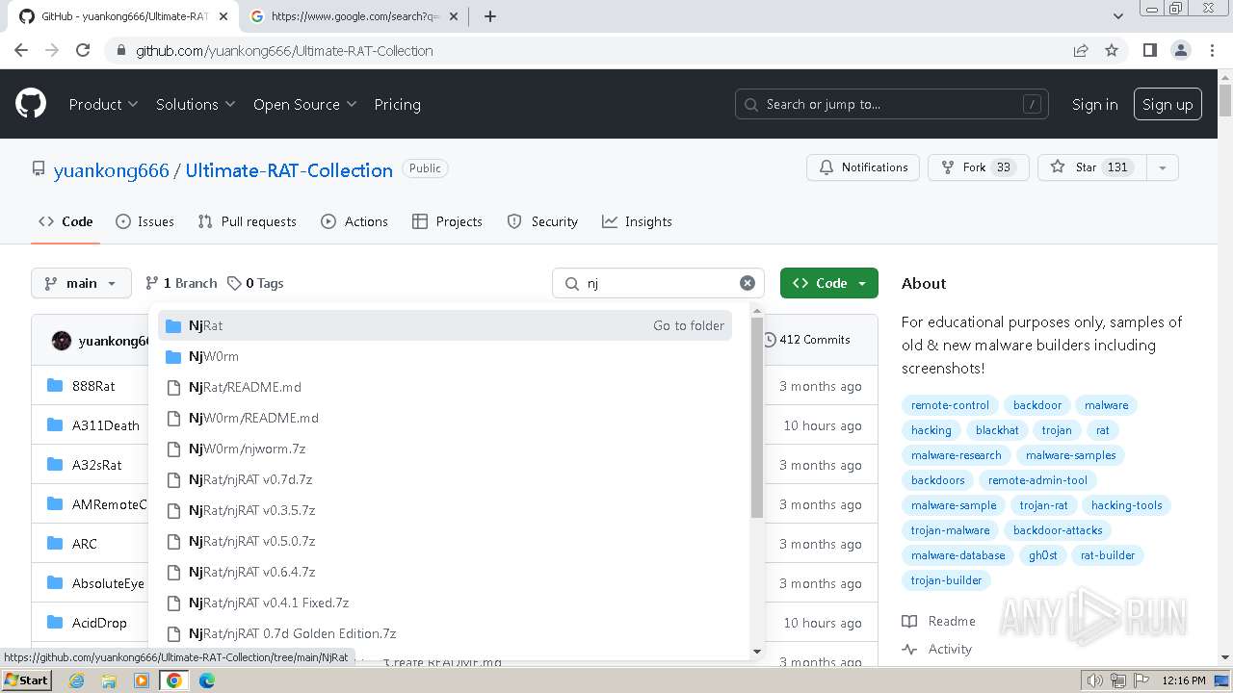Click the malware-research topic tag

pos(957,455)
